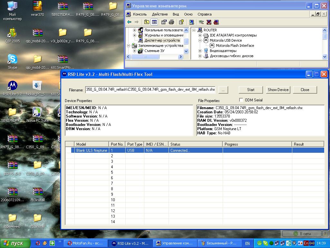330x248 pixels.
Task: Expand IDE ATA/ATAPI контроллеры node
Action: point(200,35)
